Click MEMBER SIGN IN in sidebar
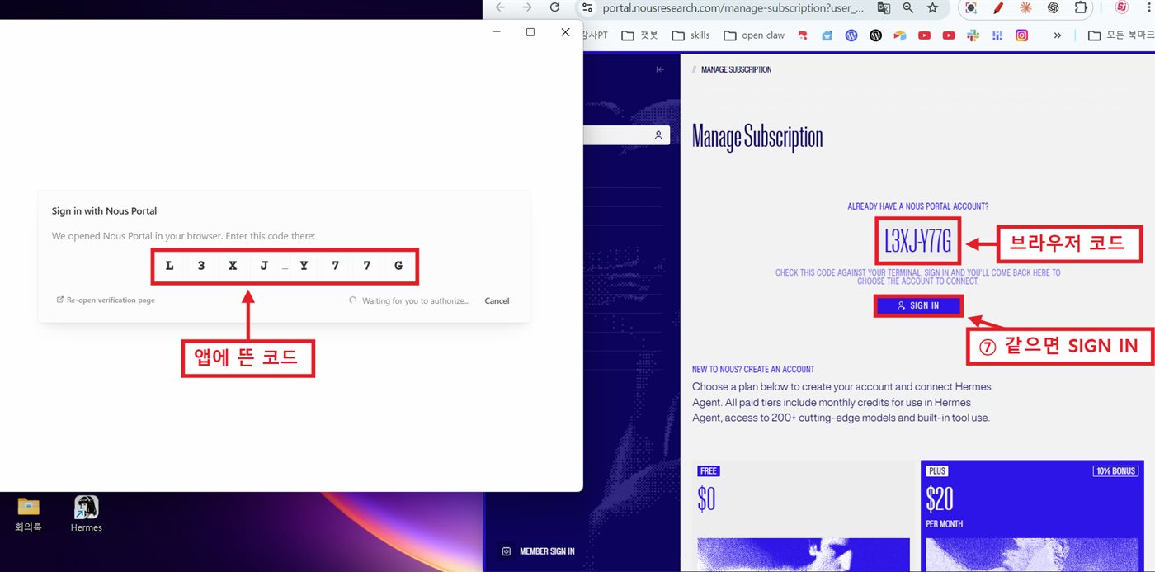This screenshot has height=572, width=1155. tap(538, 551)
